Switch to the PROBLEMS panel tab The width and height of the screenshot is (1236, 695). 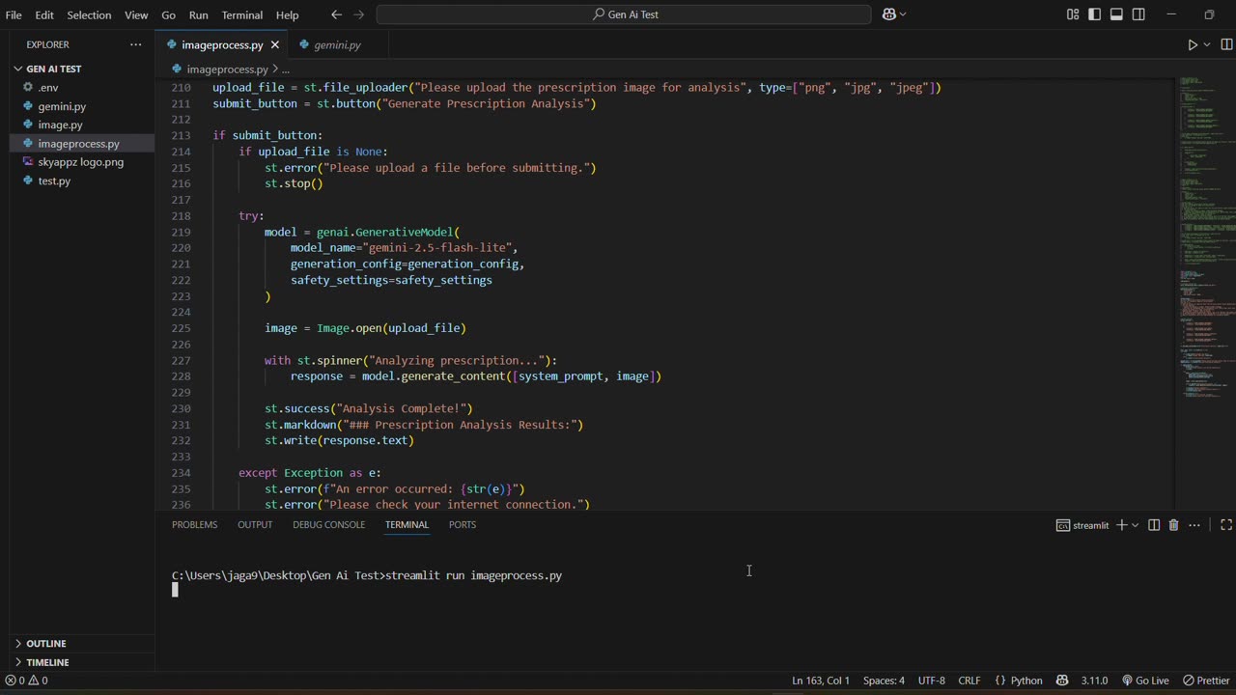194,525
